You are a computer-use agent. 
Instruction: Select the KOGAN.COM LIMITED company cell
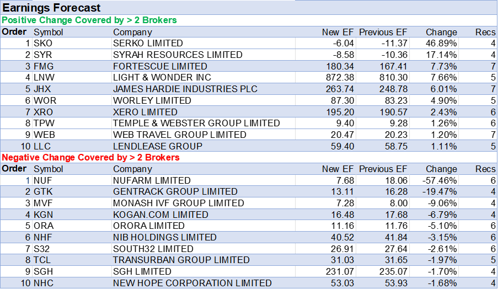(160, 215)
